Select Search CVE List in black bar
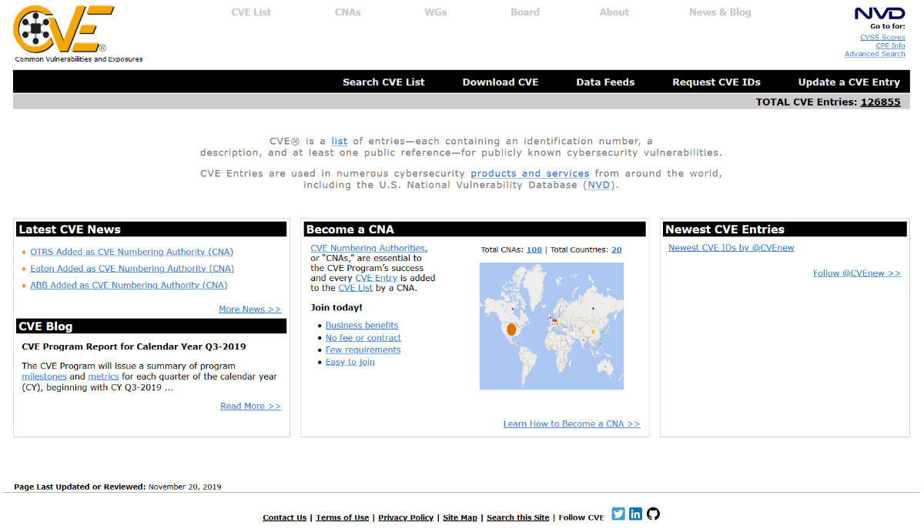The height and width of the screenshot is (529, 924). [383, 82]
